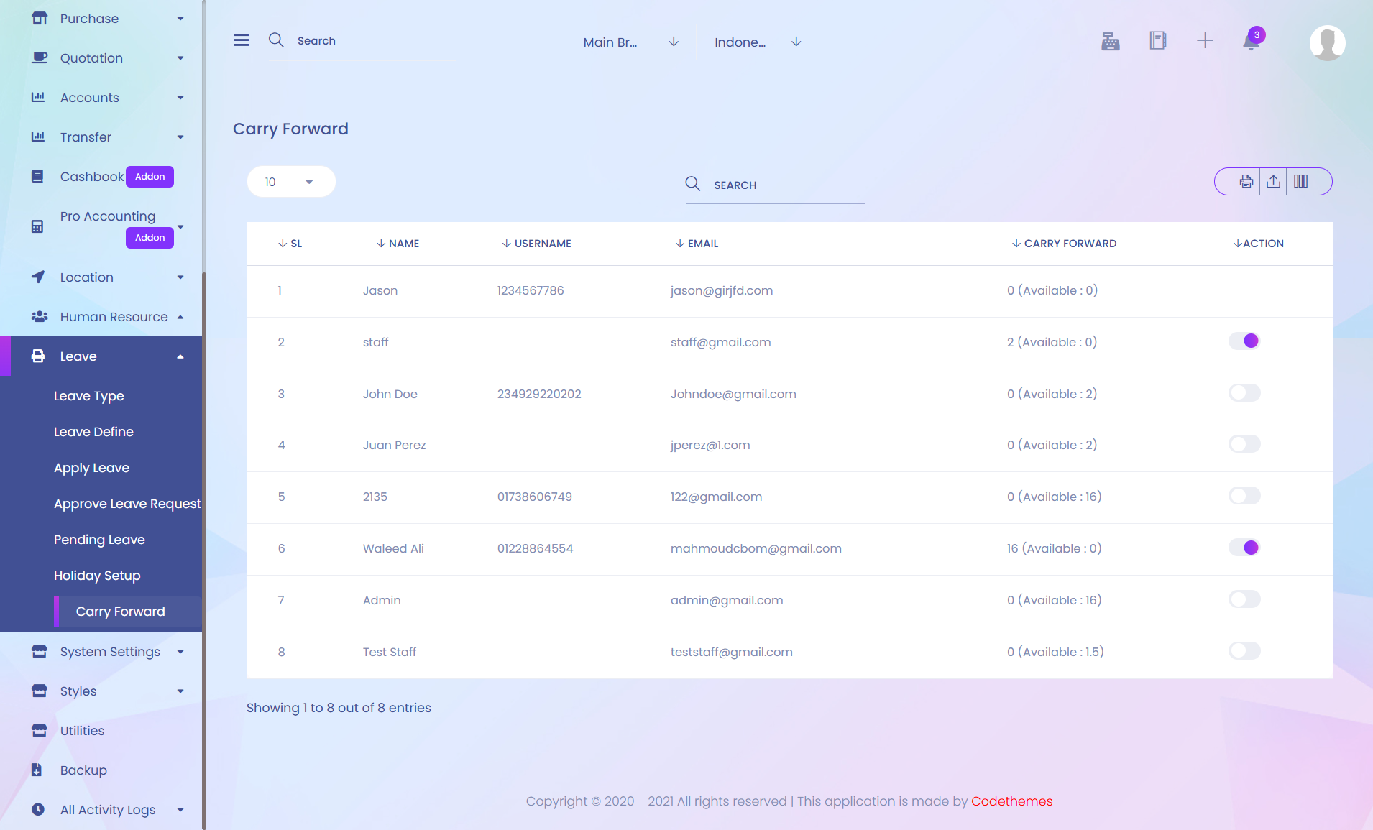
Task: Click the All Activity Logs clock icon
Action: click(x=38, y=809)
